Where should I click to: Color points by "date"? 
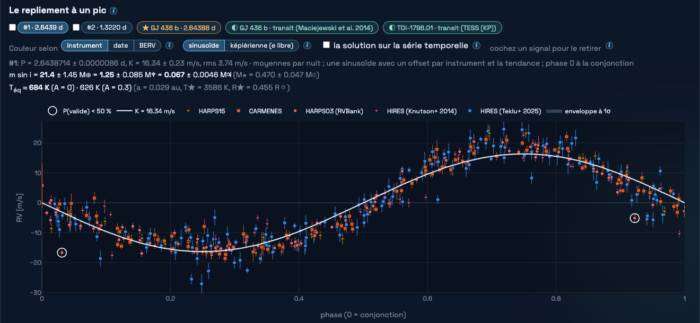point(121,46)
